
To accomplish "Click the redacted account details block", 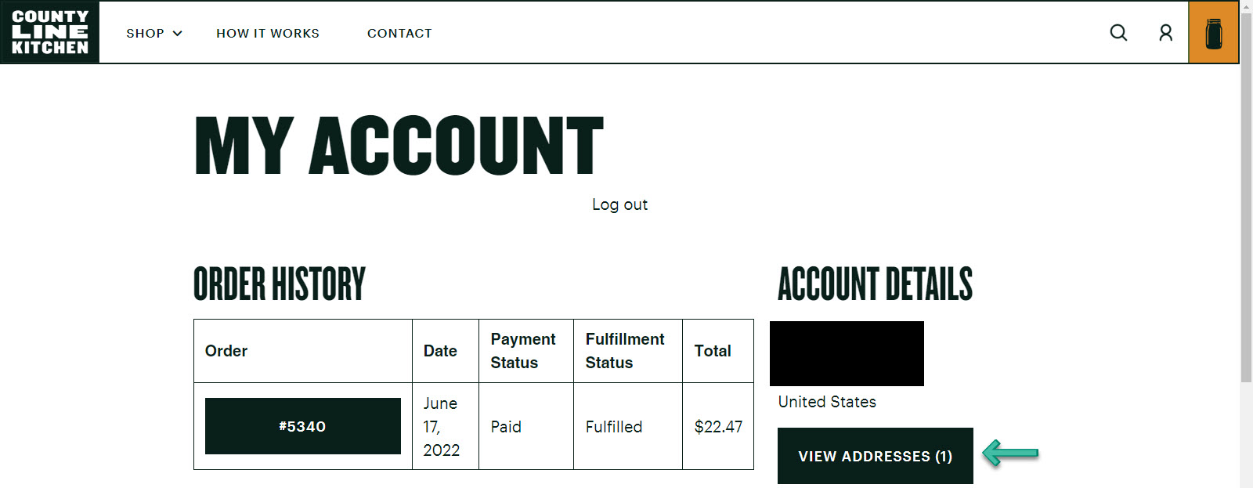I will (847, 353).
